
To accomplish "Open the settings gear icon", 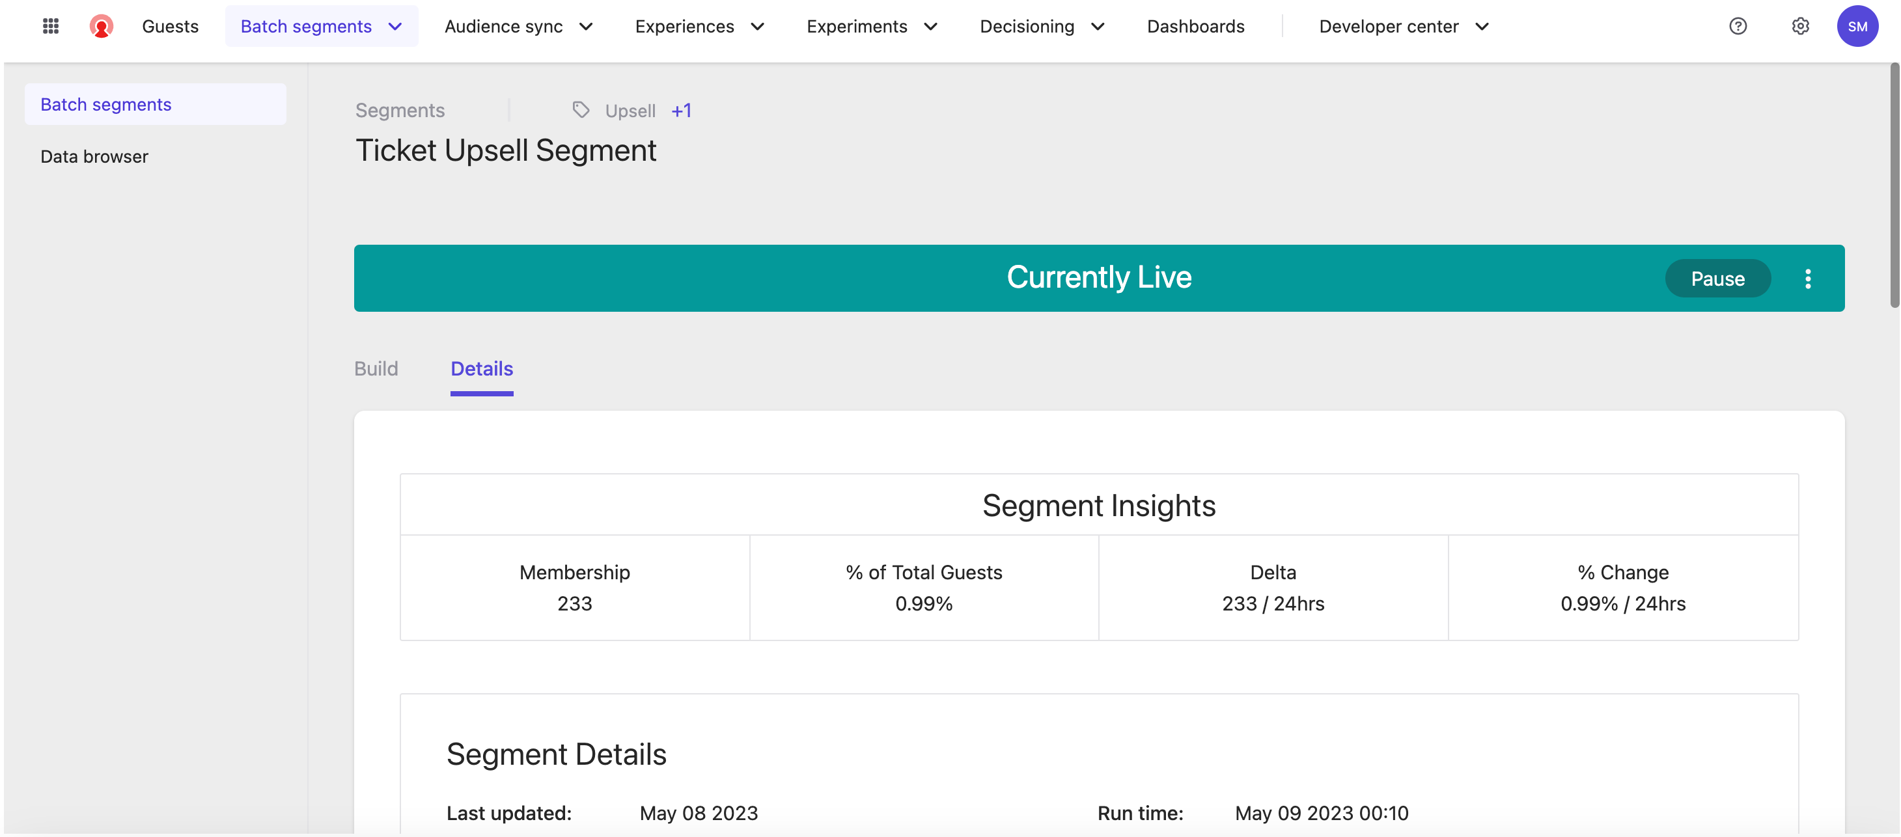I will (x=1800, y=27).
